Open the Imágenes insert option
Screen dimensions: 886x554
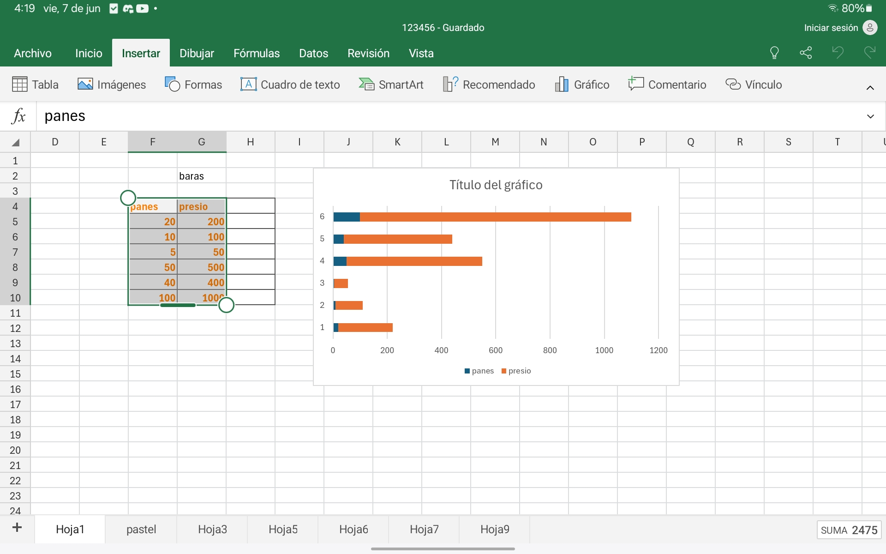point(112,84)
